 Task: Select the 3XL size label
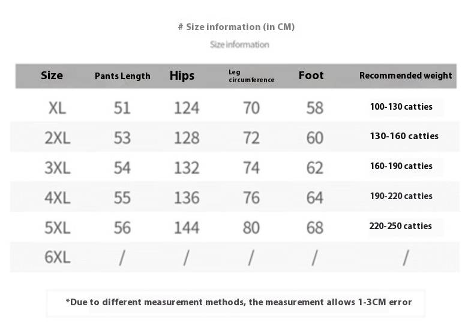pyautogui.click(x=58, y=168)
